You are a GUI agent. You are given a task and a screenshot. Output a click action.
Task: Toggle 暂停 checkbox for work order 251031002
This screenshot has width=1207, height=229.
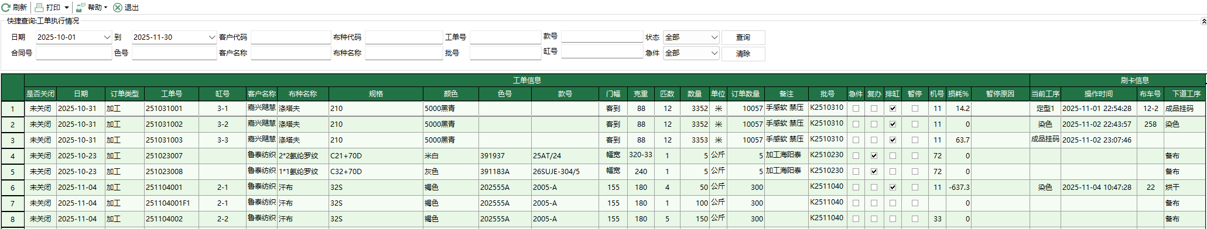click(x=915, y=124)
